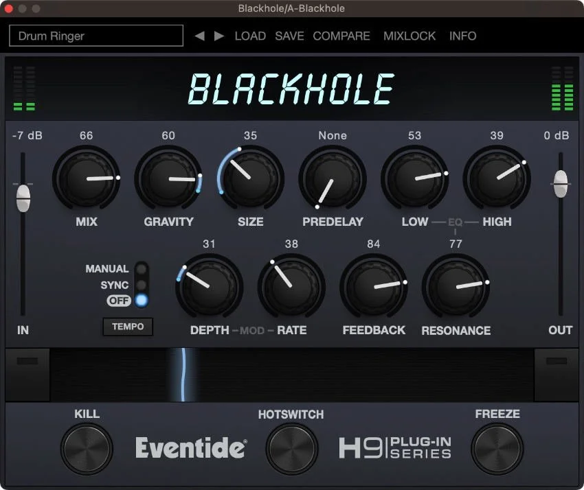Open the INFO panel
Screen dimensions: 584x490
[462, 36]
